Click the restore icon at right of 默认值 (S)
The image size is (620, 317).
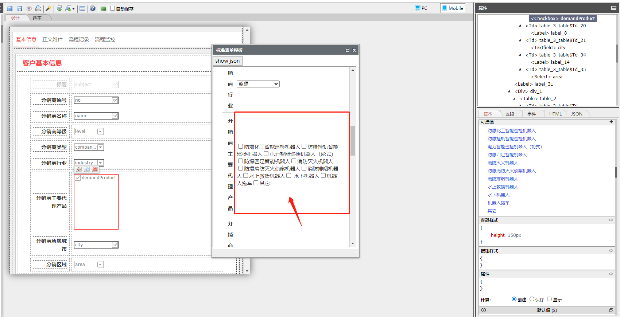click(x=611, y=310)
